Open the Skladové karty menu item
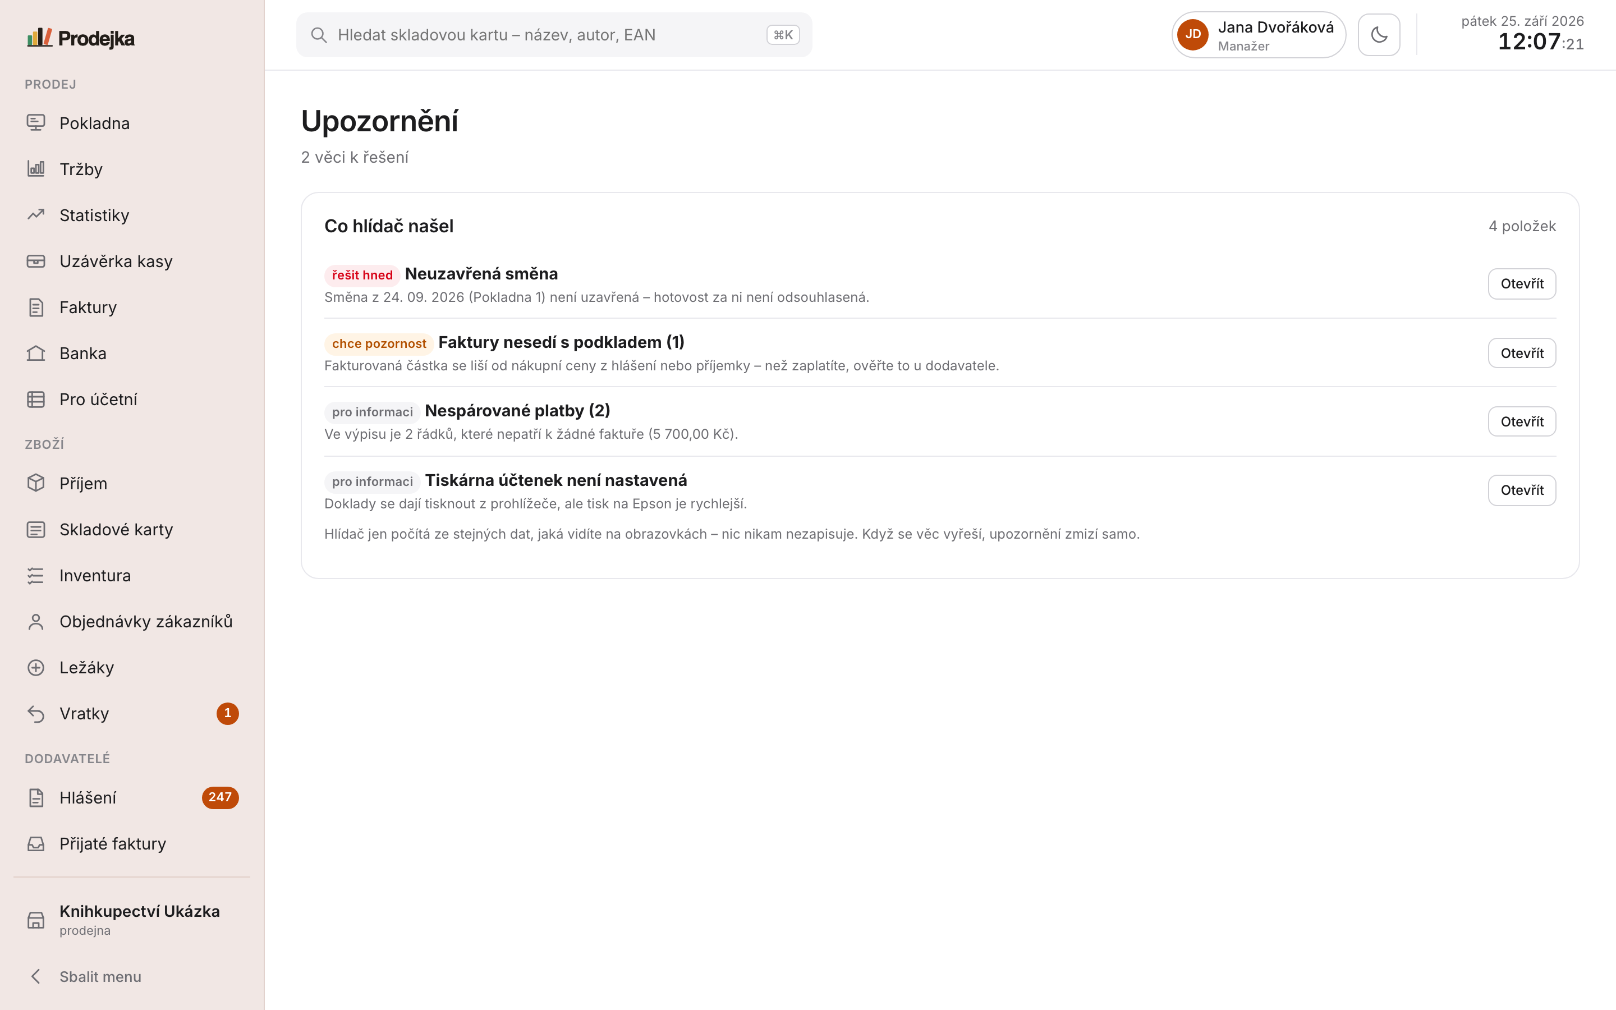 click(x=131, y=530)
